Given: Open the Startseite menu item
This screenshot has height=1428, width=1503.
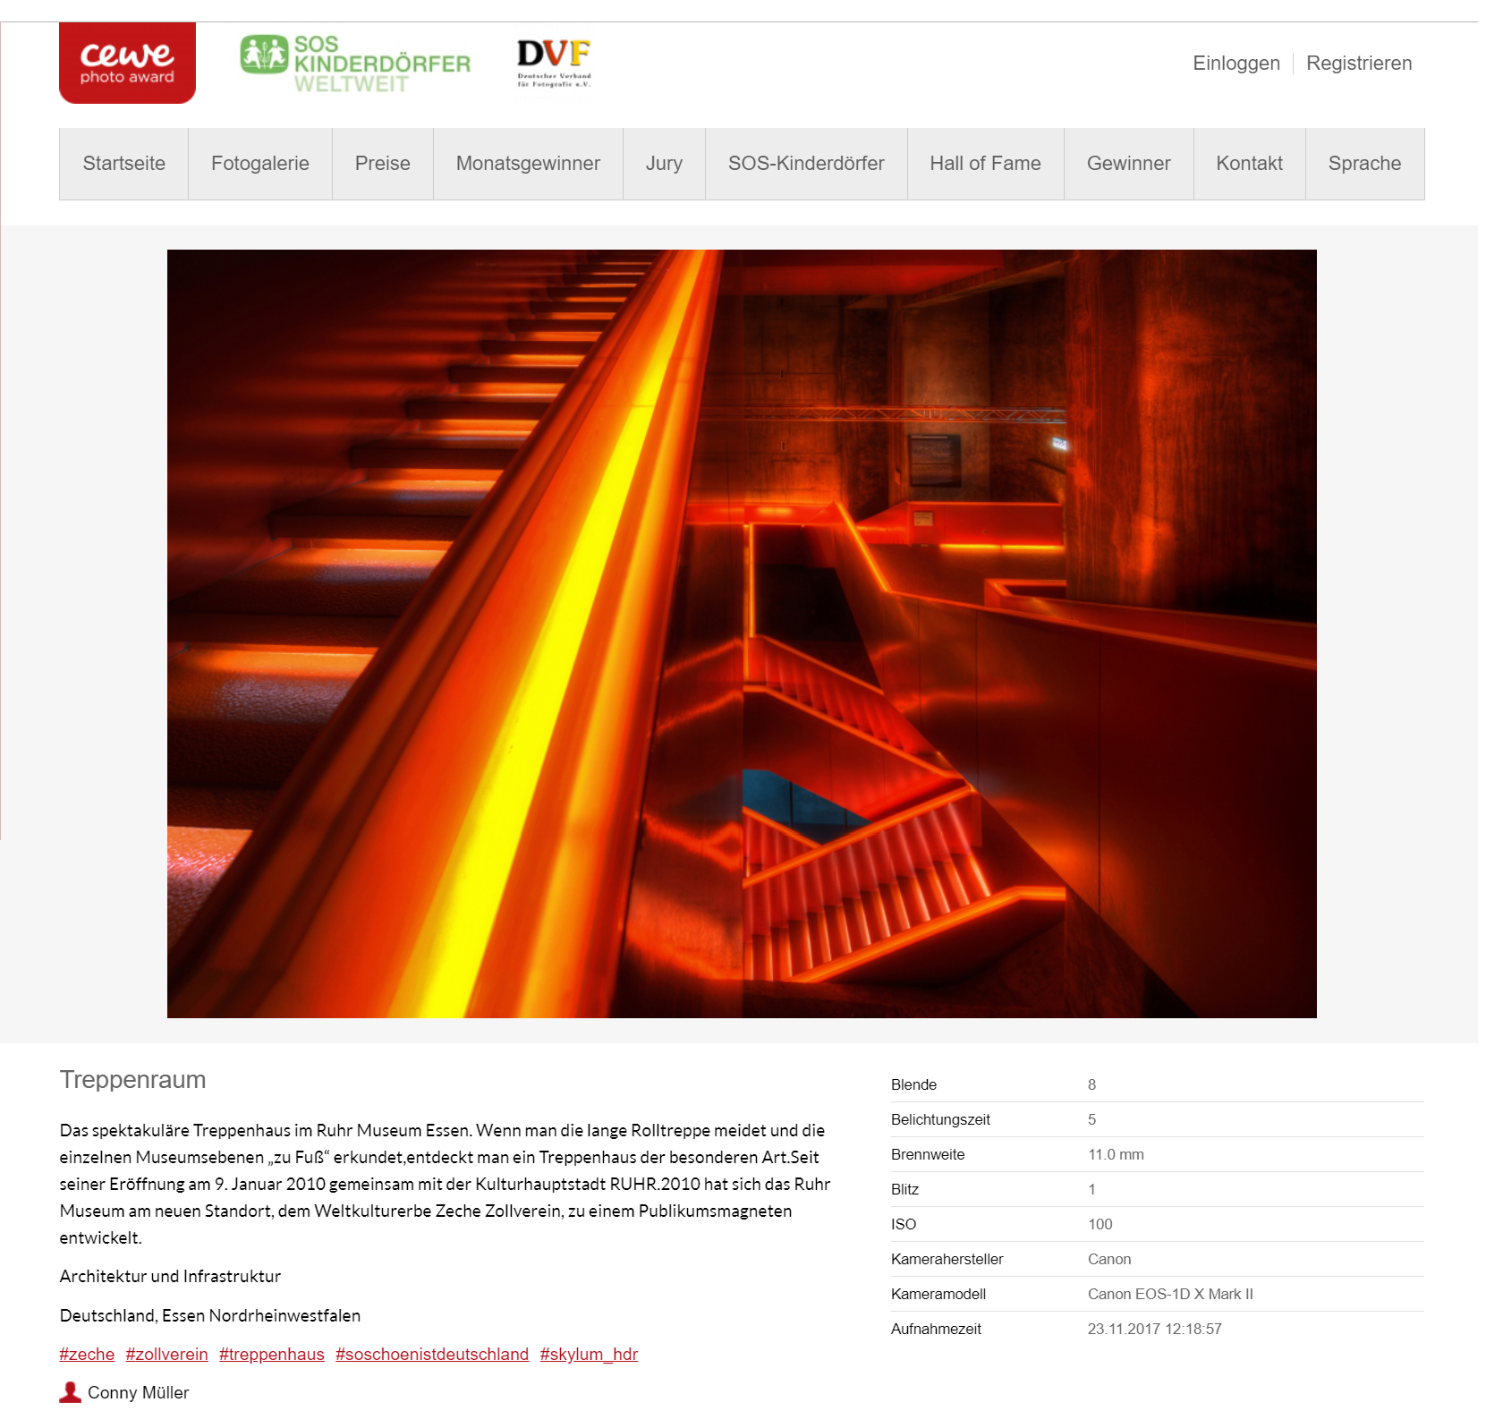Looking at the screenshot, I should coord(123,164).
